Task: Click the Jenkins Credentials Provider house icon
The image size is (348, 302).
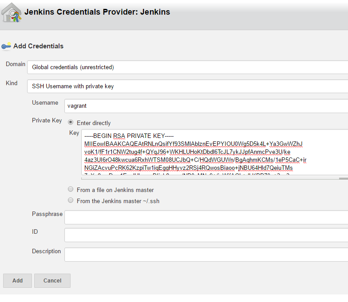Action: 12,12
